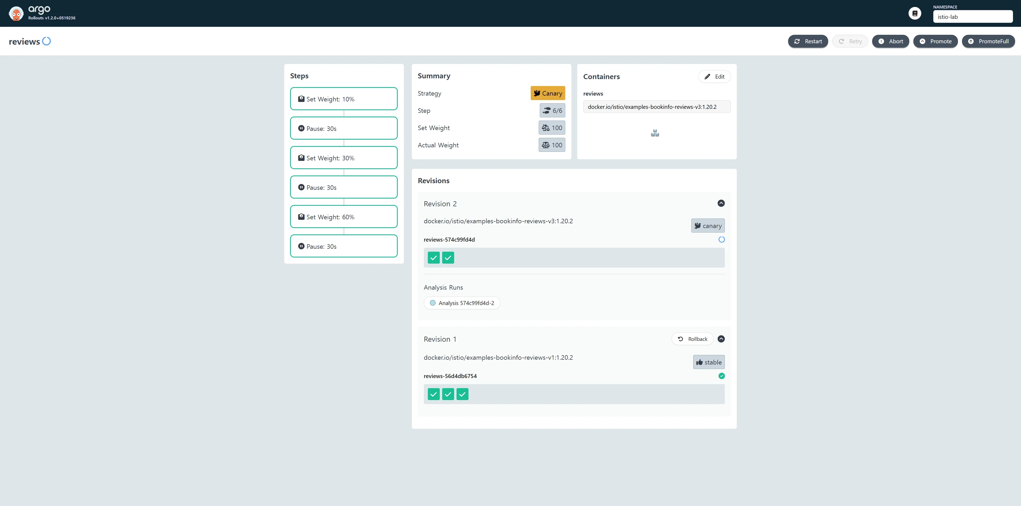
Task: Click the Argo octopus logo
Action: [16, 14]
